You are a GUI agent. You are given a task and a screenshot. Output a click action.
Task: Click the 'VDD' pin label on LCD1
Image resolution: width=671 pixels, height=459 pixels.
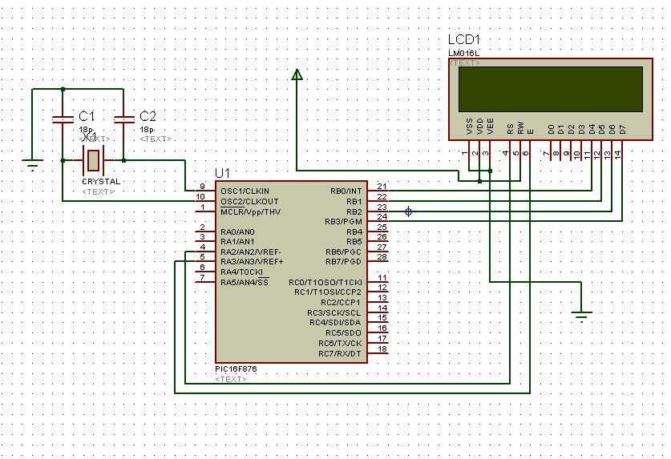click(x=479, y=127)
